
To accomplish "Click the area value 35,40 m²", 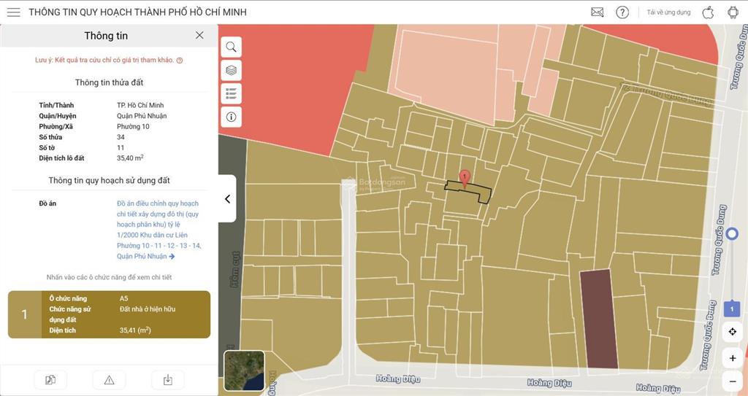I will [130, 158].
